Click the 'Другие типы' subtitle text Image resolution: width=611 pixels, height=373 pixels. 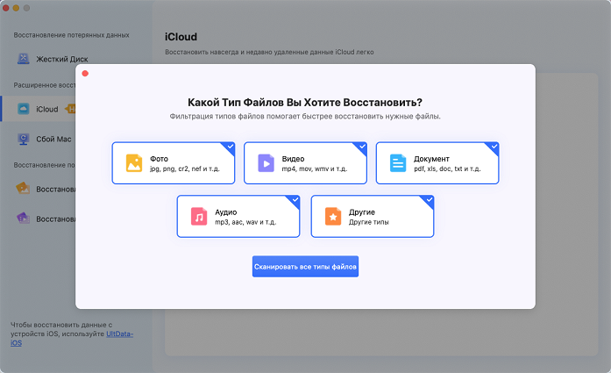[369, 222]
